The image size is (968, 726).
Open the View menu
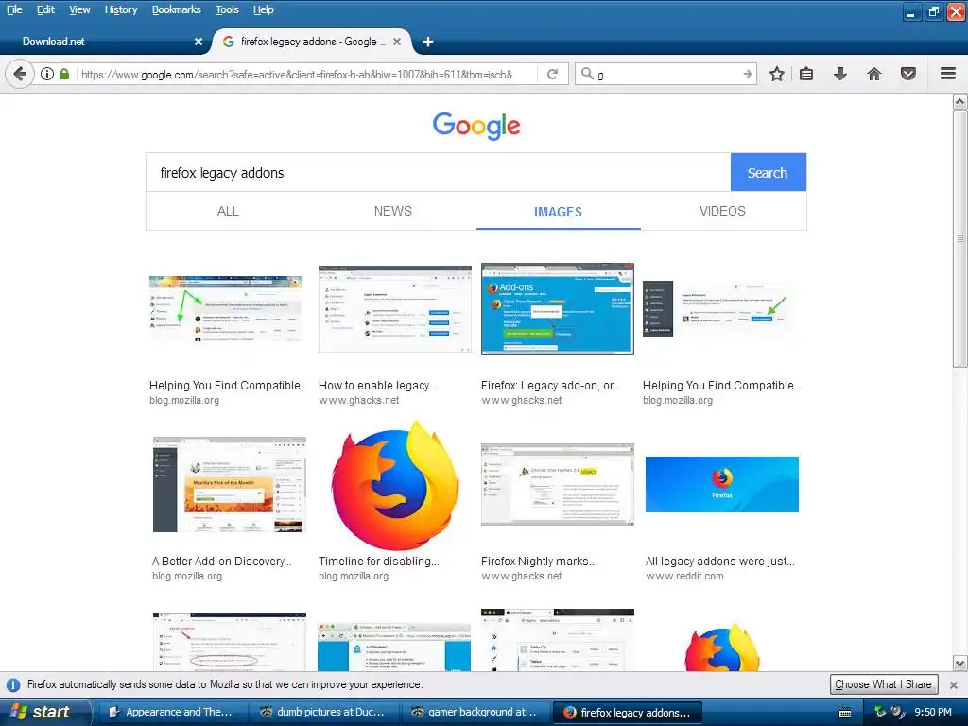(79, 9)
